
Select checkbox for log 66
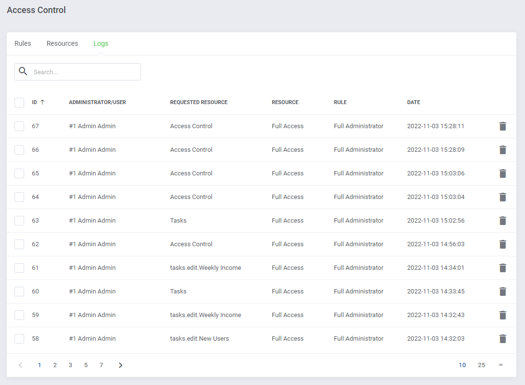click(19, 150)
